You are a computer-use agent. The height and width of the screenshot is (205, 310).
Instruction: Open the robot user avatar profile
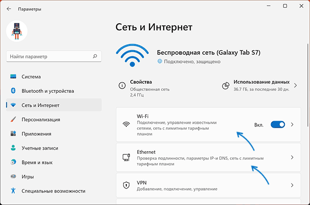tap(17, 31)
